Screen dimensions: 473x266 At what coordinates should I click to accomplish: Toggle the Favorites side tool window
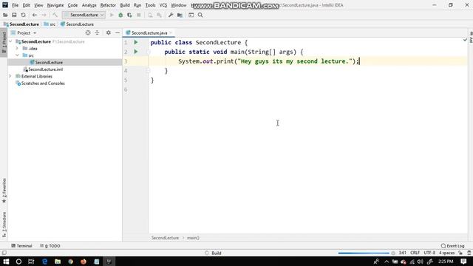click(x=4, y=191)
